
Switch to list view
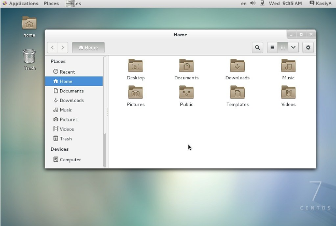(x=272, y=47)
